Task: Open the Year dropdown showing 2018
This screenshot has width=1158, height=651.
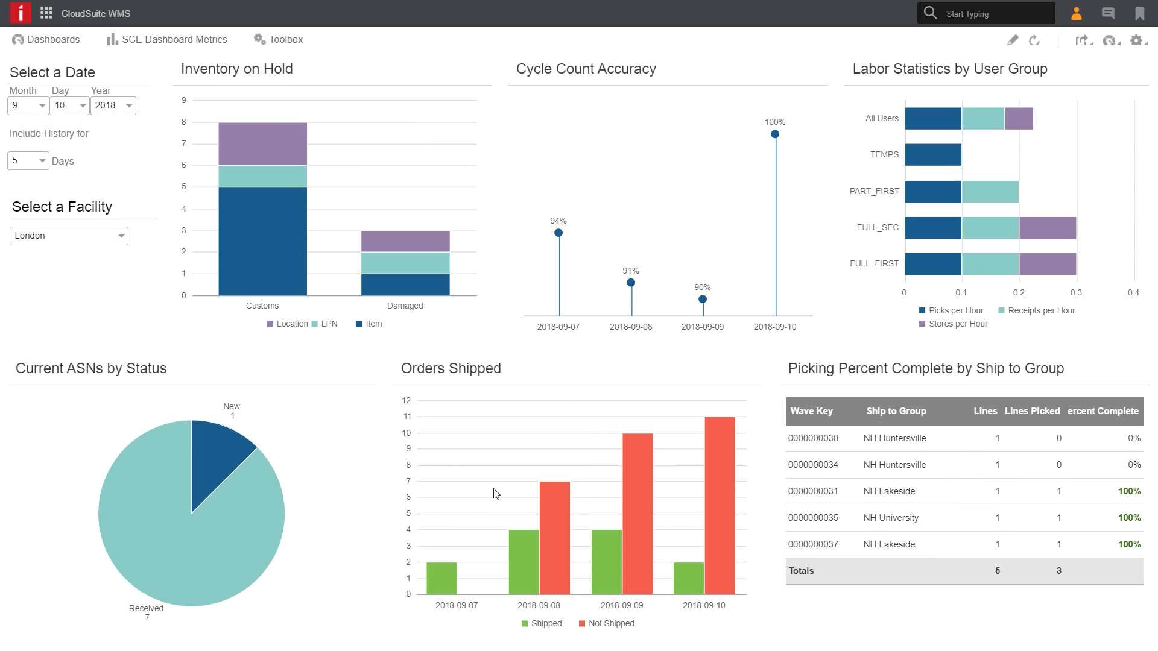Action: click(x=113, y=105)
